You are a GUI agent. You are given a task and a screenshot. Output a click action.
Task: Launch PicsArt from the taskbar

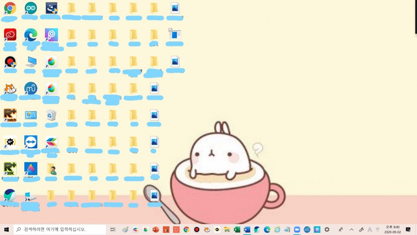pyautogui.click(x=317, y=230)
